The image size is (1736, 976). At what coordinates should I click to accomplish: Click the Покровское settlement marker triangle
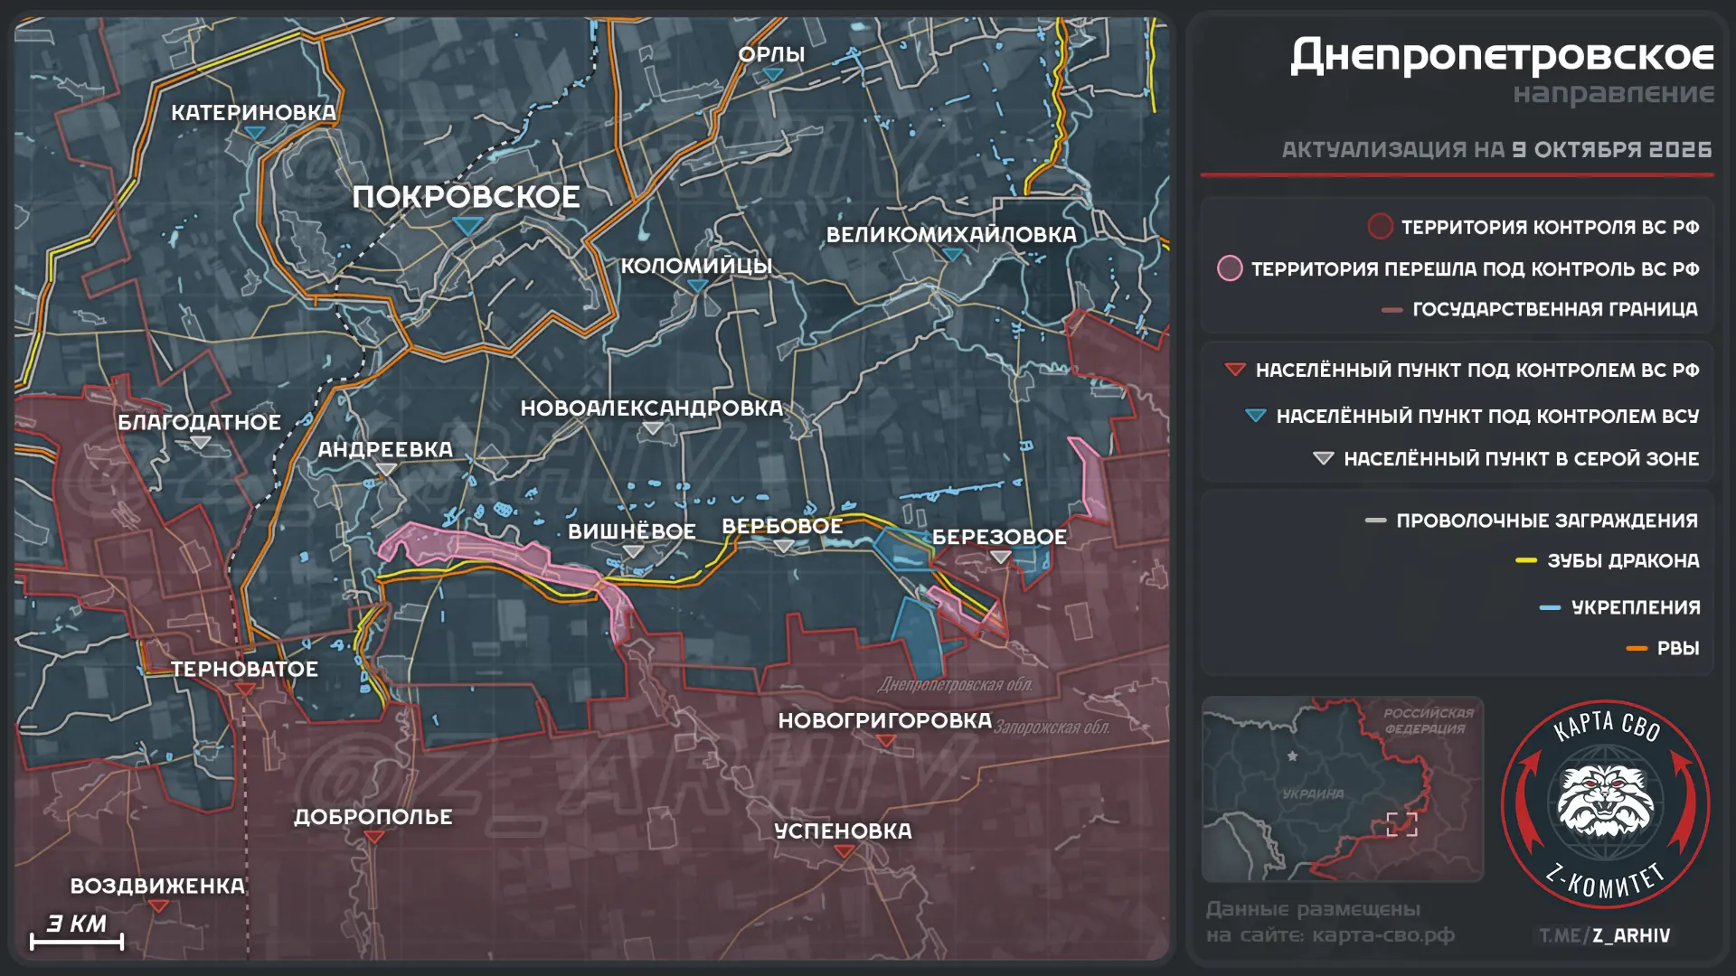tap(467, 225)
